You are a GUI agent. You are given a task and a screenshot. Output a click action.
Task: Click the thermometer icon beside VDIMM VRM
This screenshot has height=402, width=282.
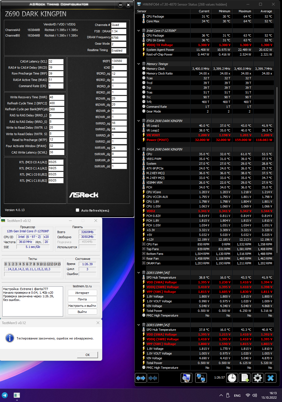click(144, 183)
